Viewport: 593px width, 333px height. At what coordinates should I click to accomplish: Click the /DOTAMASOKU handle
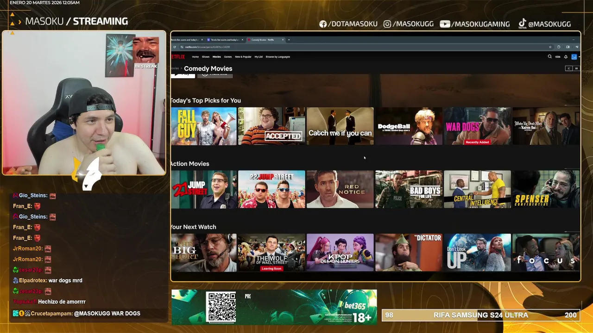coord(353,24)
